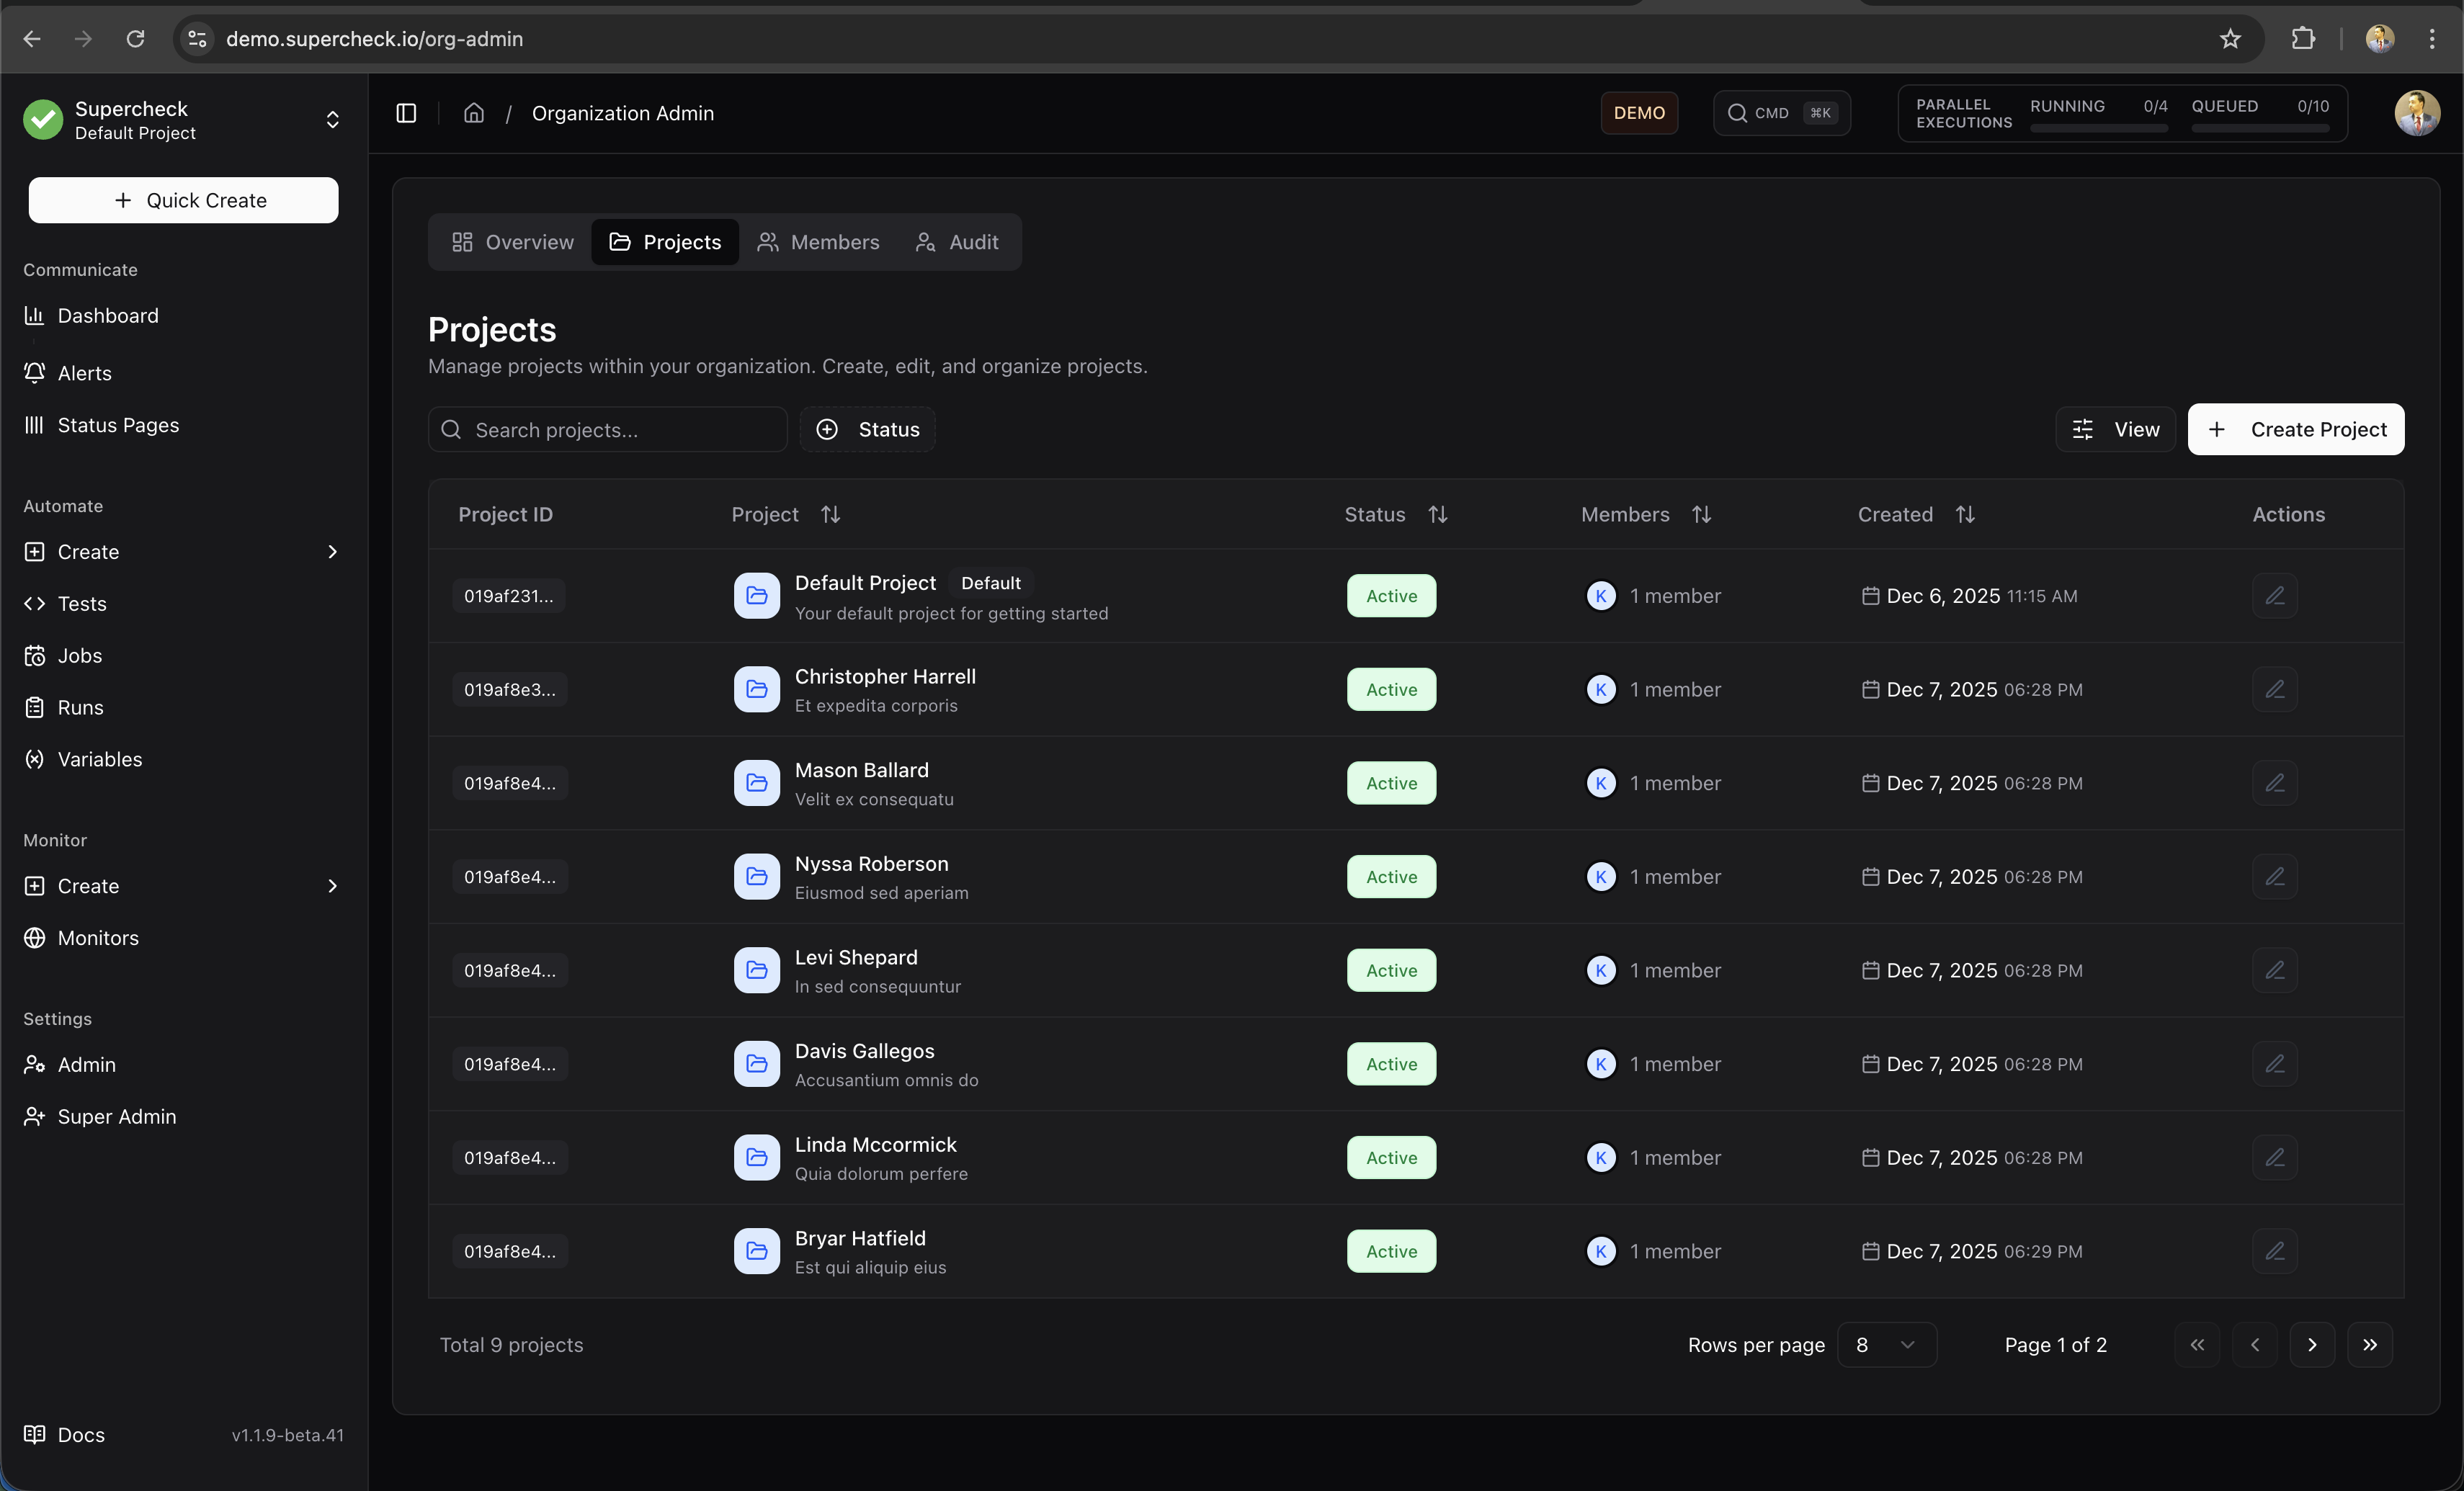Click the Create Project button
Image resolution: width=2464 pixels, height=1491 pixels.
click(x=2296, y=429)
